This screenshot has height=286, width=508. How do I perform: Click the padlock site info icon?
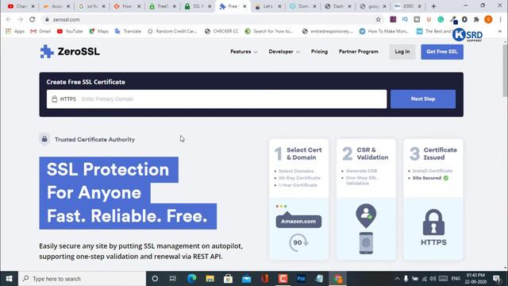pyautogui.click(x=47, y=19)
